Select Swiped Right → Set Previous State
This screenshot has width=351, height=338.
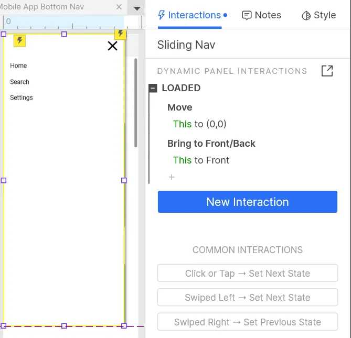tap(247, 322)
